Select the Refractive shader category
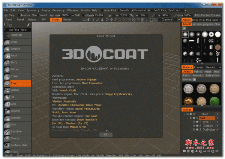Image resolution: width=225 pixels, height=159 pixels. tap(213, 76)
